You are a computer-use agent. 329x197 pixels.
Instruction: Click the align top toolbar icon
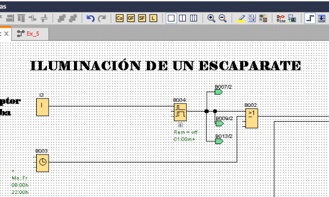[x=21, y=18]
